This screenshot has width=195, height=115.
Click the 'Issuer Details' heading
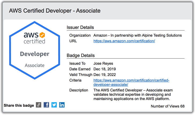[x=80, y=27]
